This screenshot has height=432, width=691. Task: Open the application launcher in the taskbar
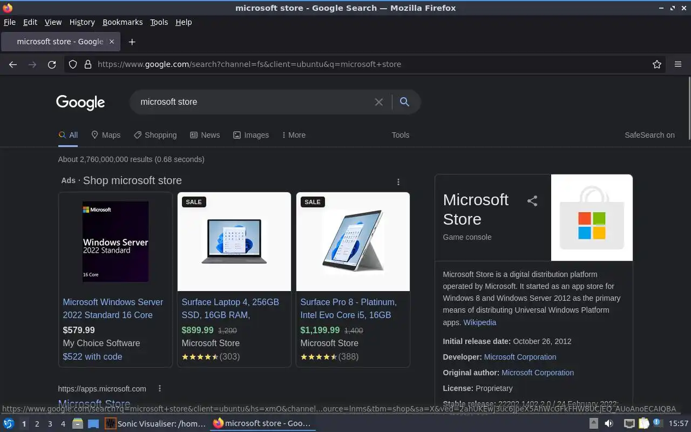tap(9, 424)
